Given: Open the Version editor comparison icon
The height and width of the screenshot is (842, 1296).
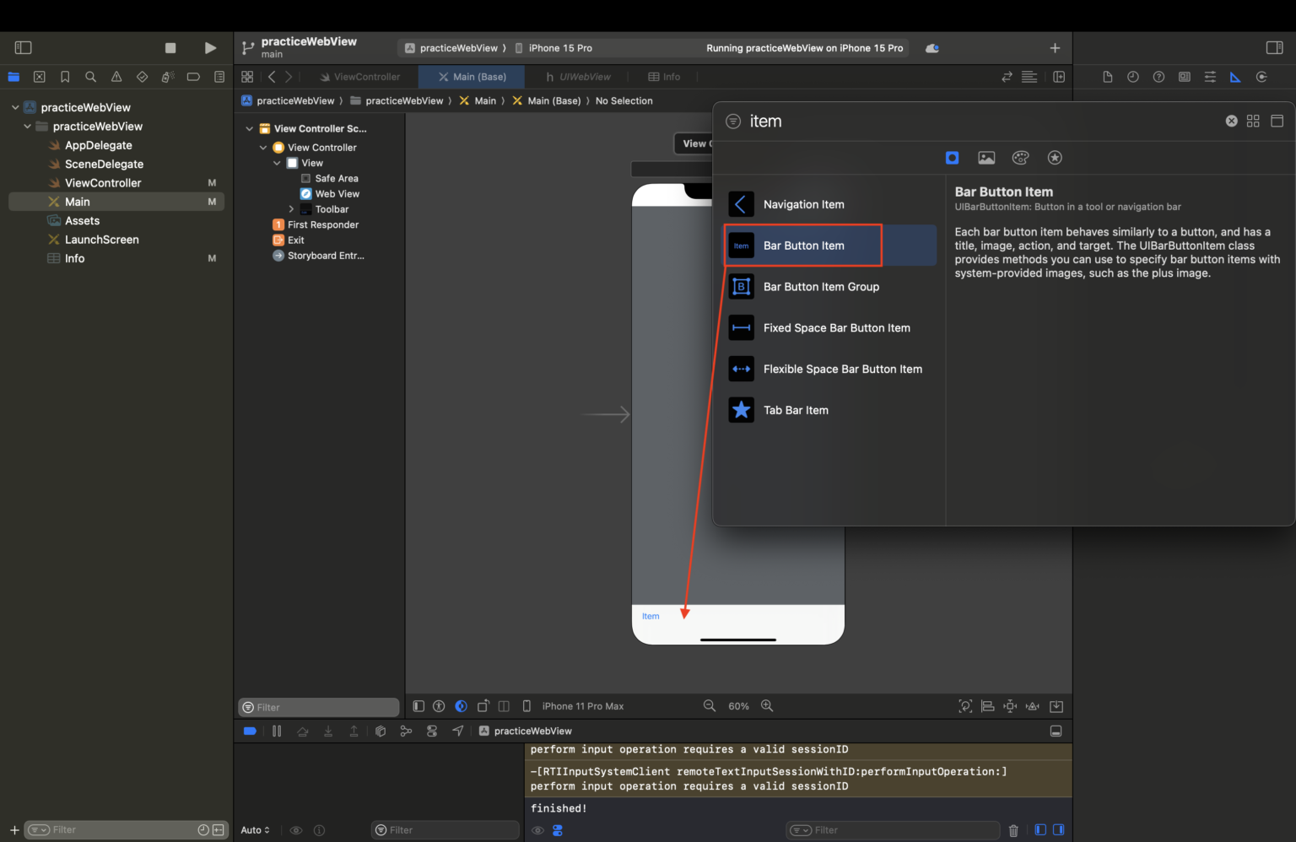Looking at the screenshot, I should coord(1007,76).
